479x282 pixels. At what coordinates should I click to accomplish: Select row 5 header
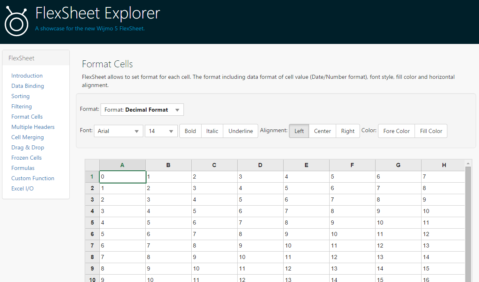[x=92, y=223]
